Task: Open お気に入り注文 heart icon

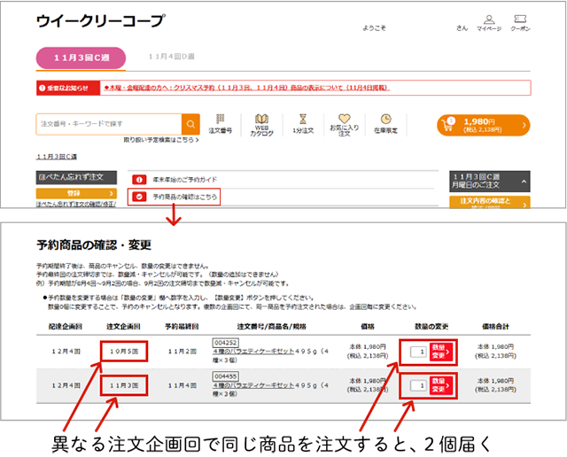Action: [x=345, y=125]
